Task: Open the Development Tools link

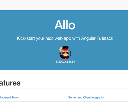Action: click(9, 97)
